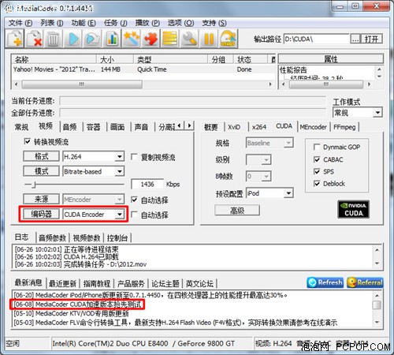394x355 pixels.
Task: Click the 高级 advanced button
Action: click(237, 210)
